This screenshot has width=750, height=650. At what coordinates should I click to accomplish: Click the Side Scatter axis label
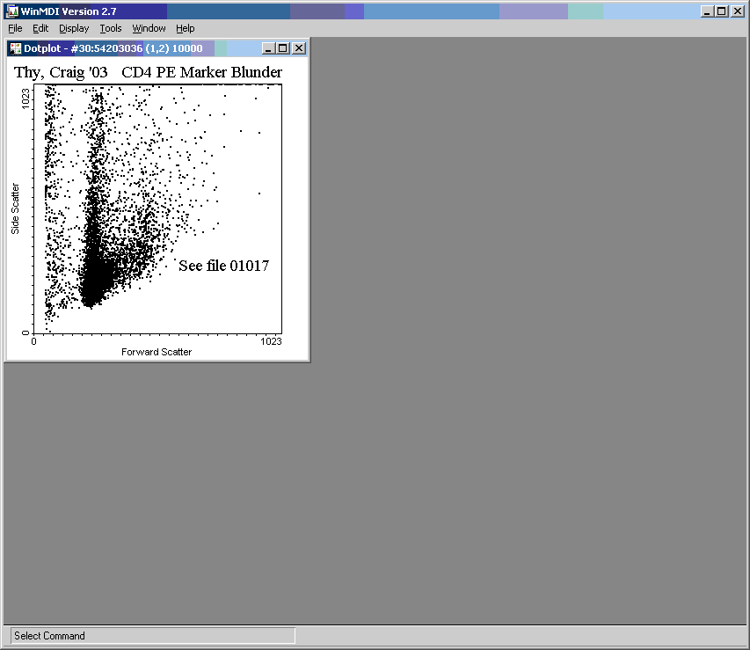click(x=15, y=208)
